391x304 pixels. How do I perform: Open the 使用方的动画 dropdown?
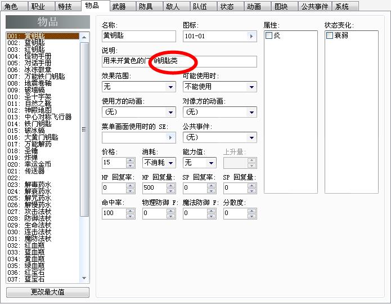pyautogui.click(x=170, y=113)
